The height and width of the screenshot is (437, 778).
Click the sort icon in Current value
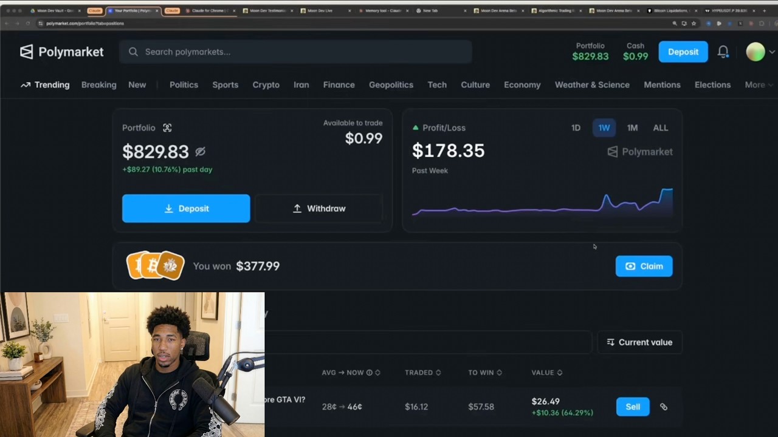point(610,342)
